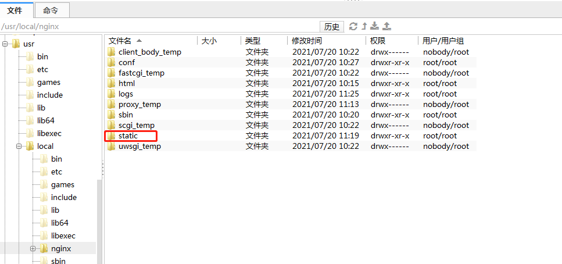Click the upload icon in the toolbar

(x=386, y=26)
